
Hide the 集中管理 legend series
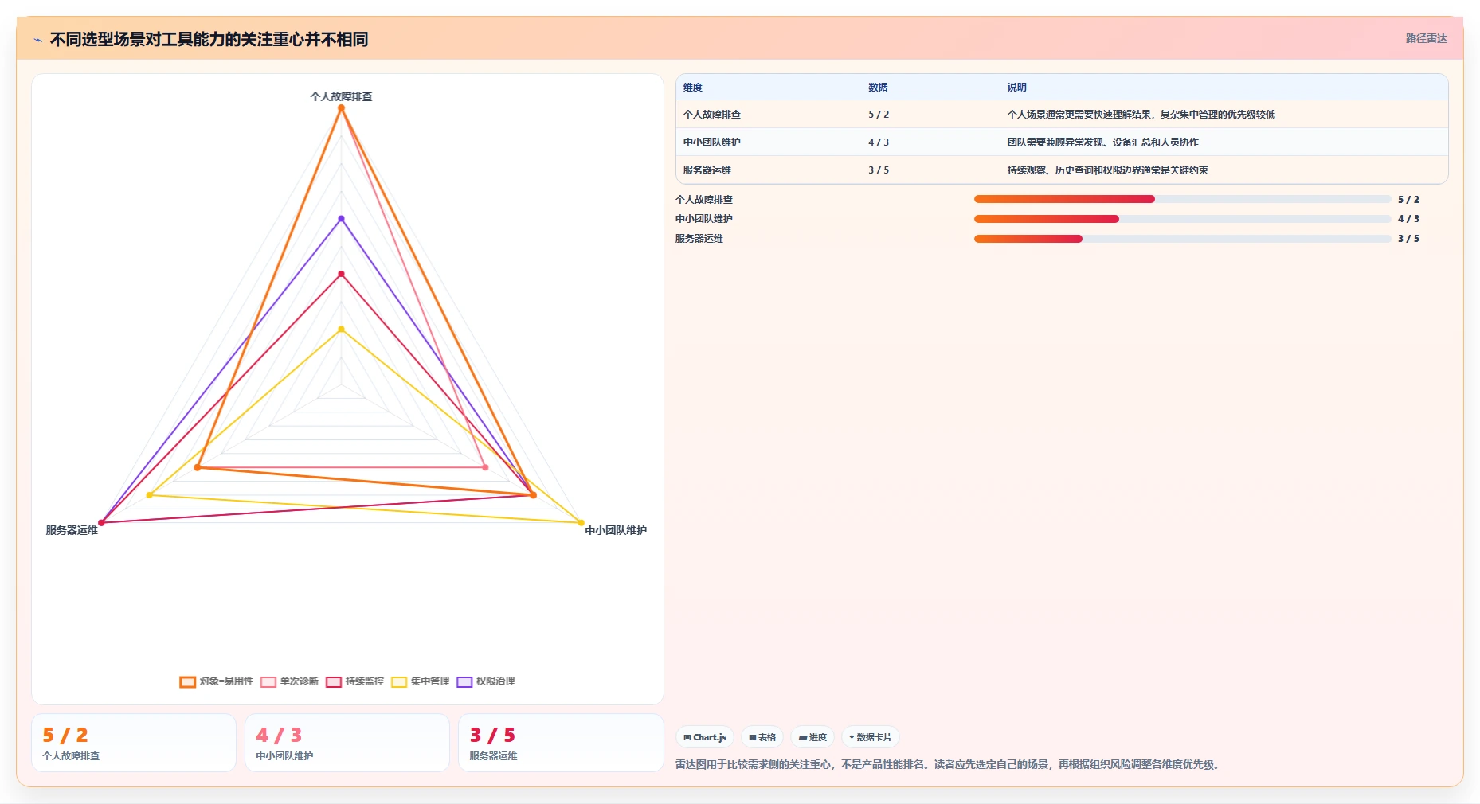point(421,681)
